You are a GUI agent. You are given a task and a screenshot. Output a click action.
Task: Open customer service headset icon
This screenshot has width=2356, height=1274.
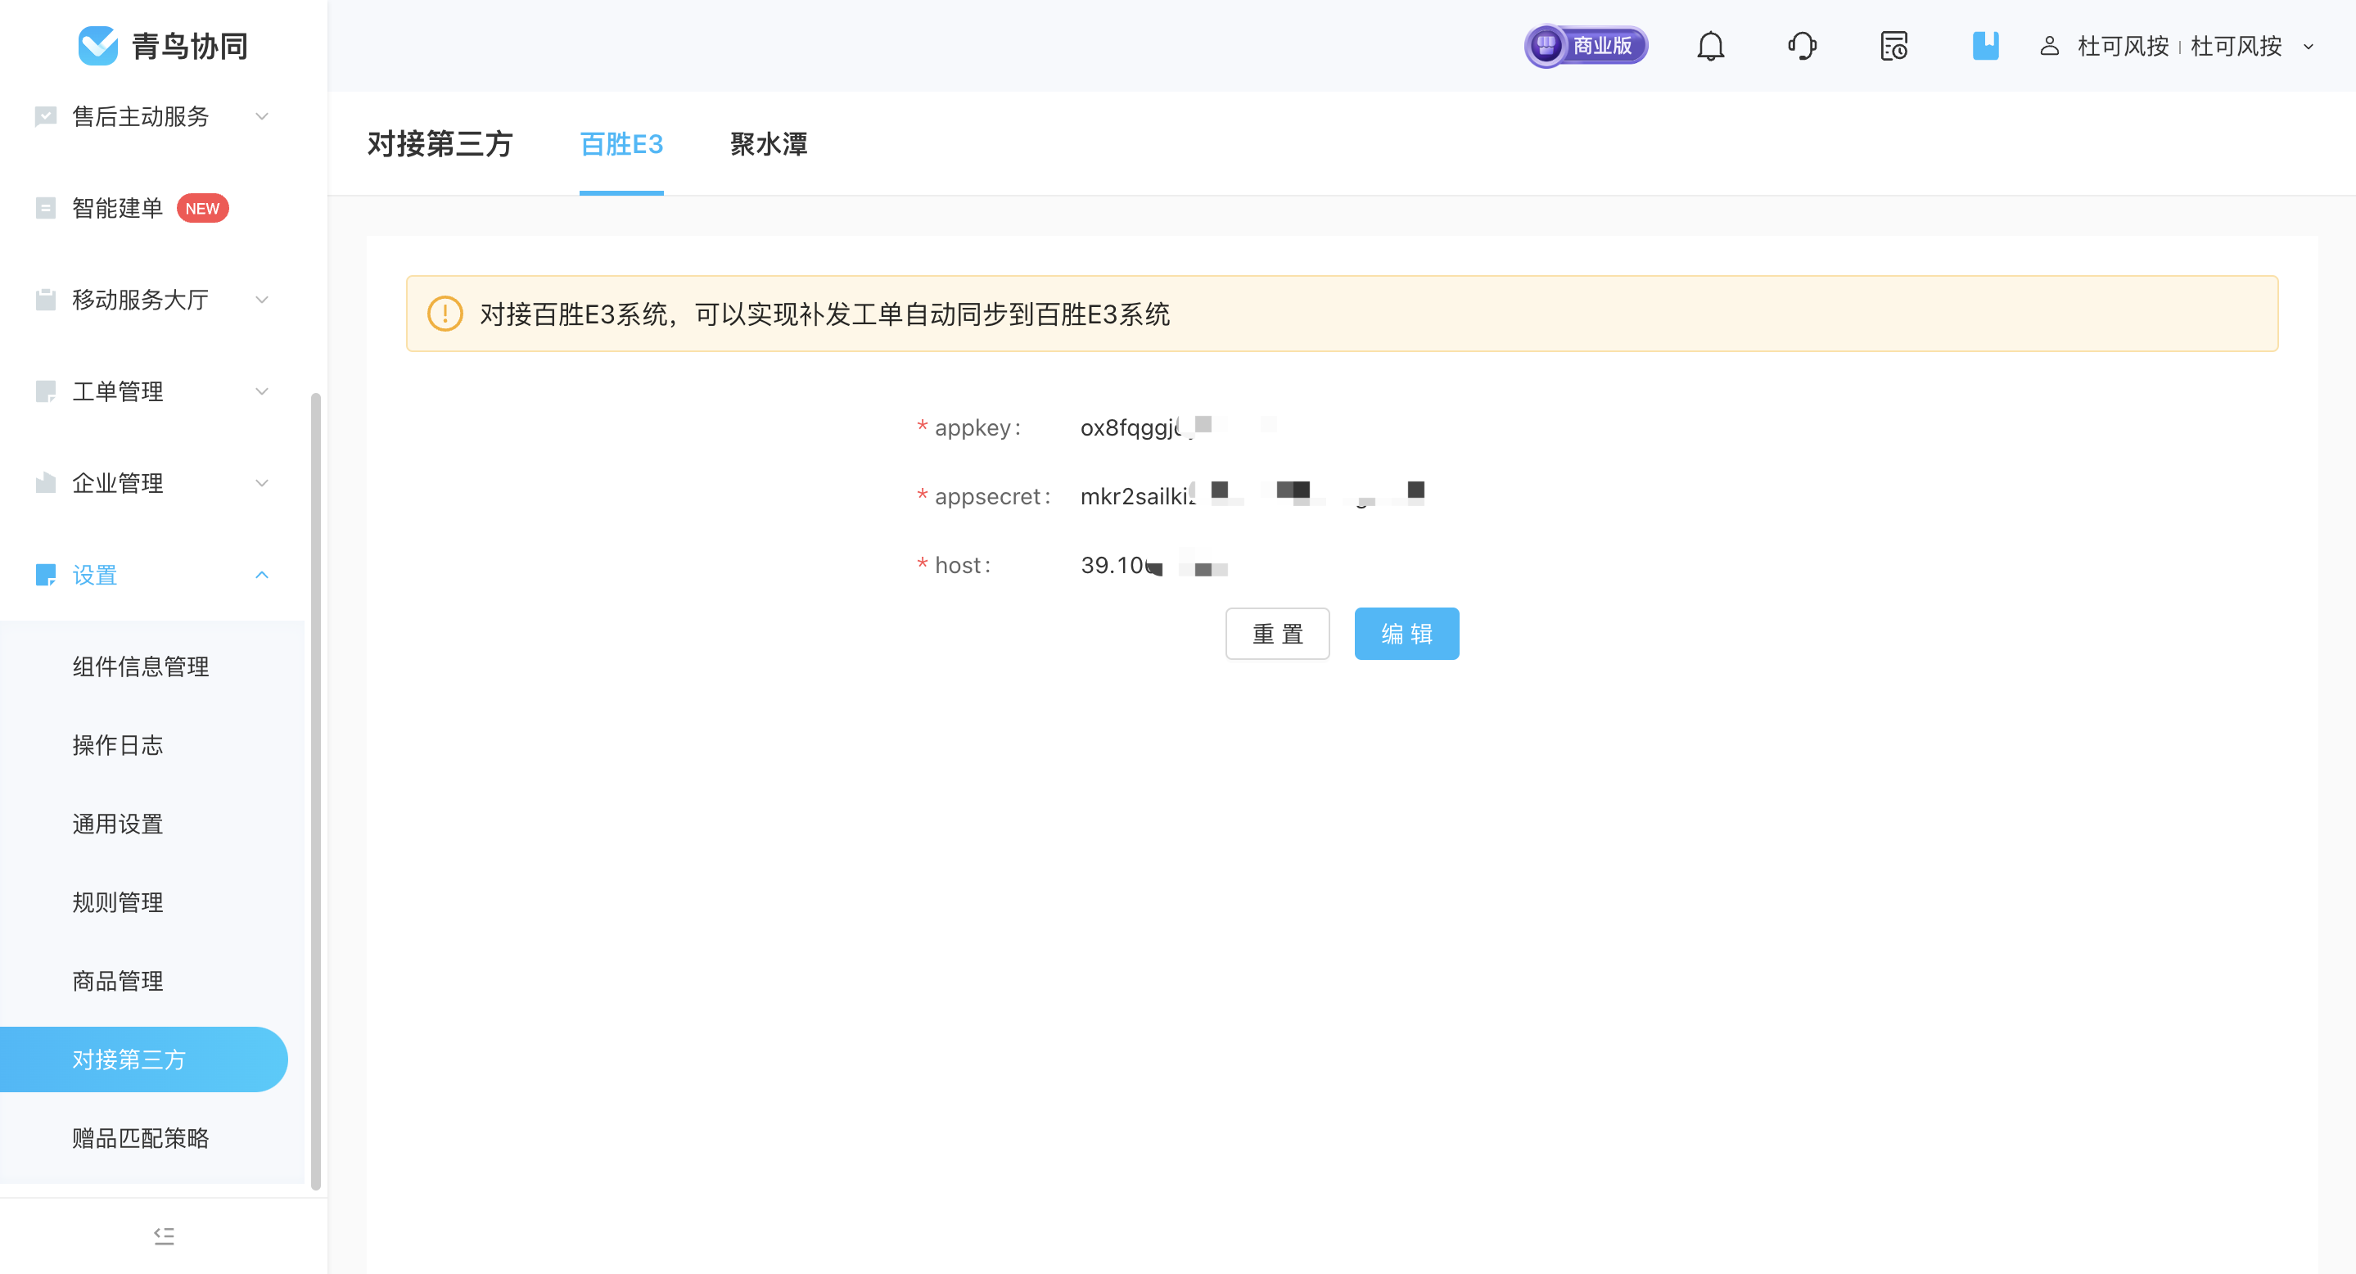coord(1802,46)
